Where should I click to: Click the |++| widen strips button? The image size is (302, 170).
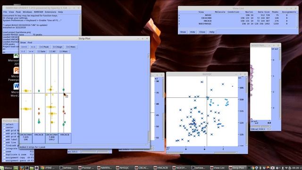click(24, 47)
